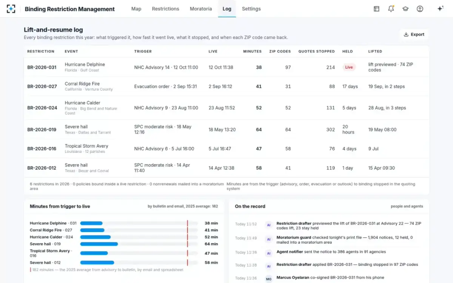Open the graduation cap help icon

(x=405, y=9)
